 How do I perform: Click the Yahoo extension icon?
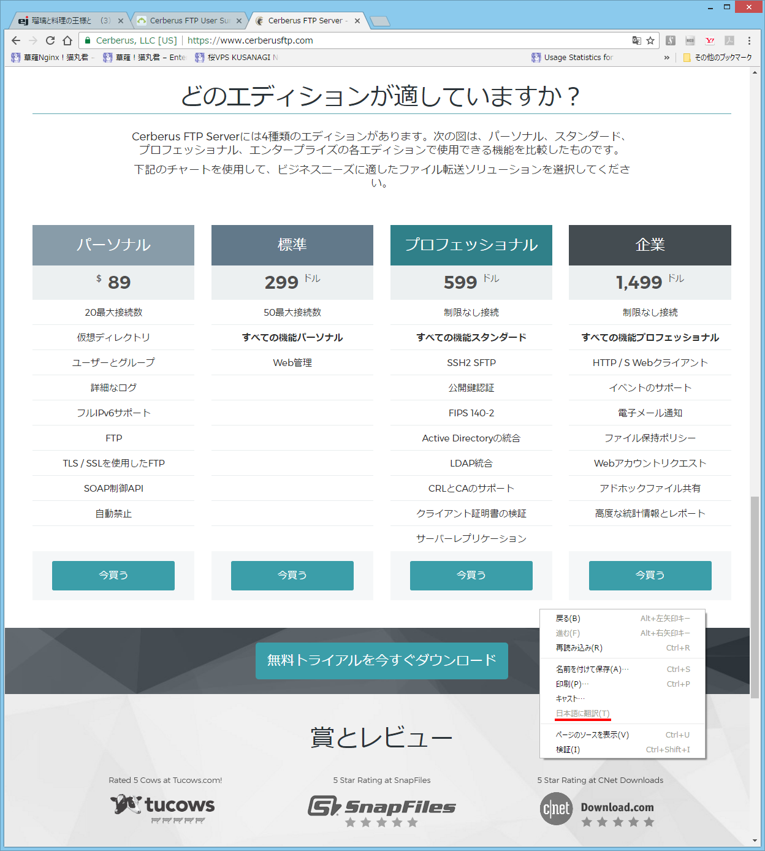point(710,40)
